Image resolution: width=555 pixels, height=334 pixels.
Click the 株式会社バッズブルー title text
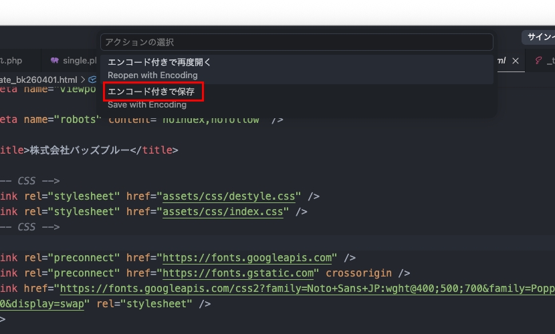(x=80, y=150)
